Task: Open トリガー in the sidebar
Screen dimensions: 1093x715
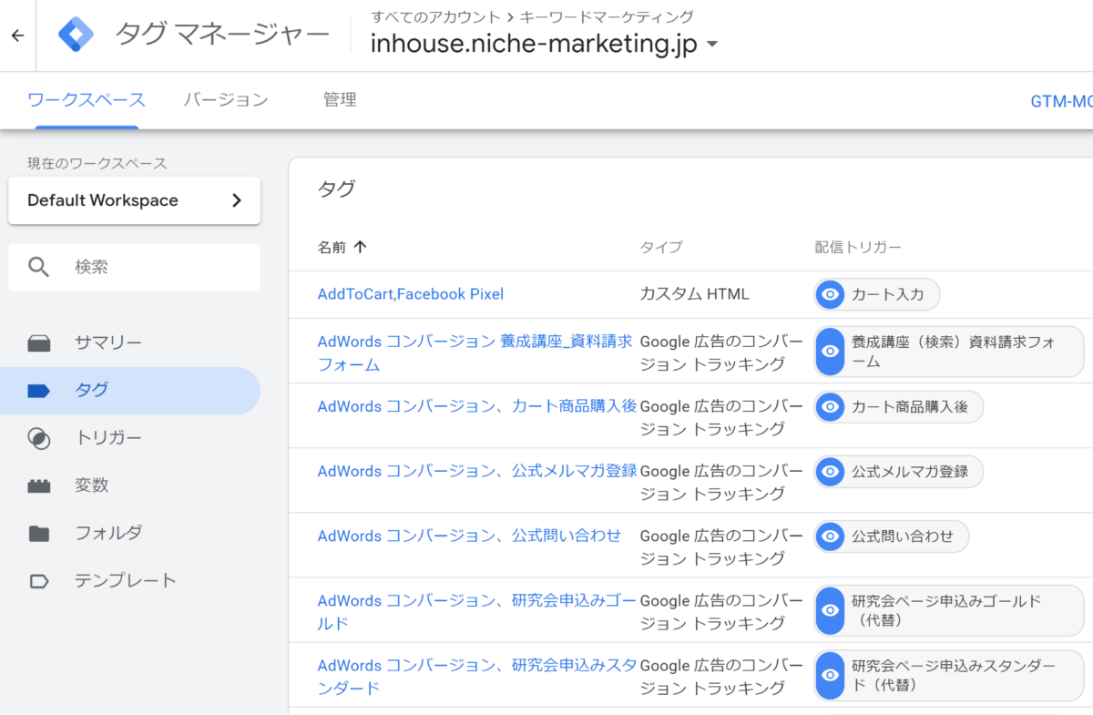Action: coord(130,438)
